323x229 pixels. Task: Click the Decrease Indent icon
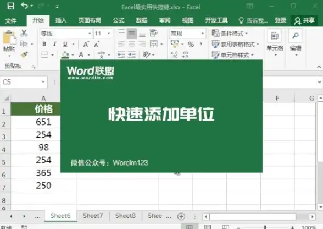tap(121, 54)
